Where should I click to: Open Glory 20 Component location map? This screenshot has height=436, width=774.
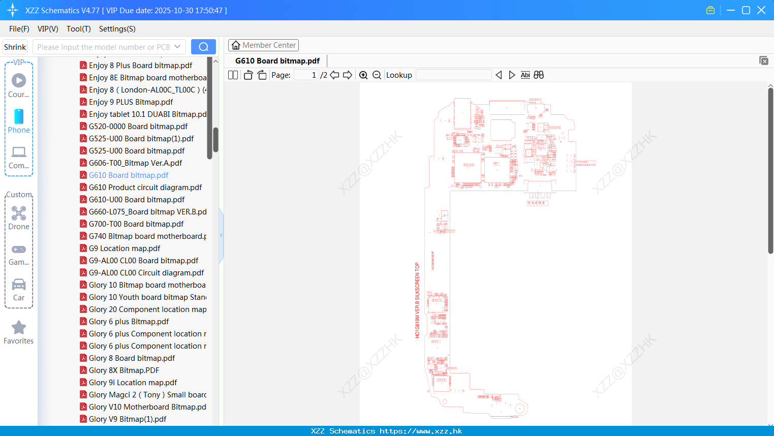[147, 309]
